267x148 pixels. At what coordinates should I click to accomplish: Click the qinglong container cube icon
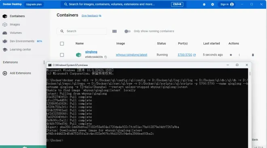click(78, 55)
